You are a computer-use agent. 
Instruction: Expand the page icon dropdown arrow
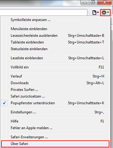click(98, 12)
